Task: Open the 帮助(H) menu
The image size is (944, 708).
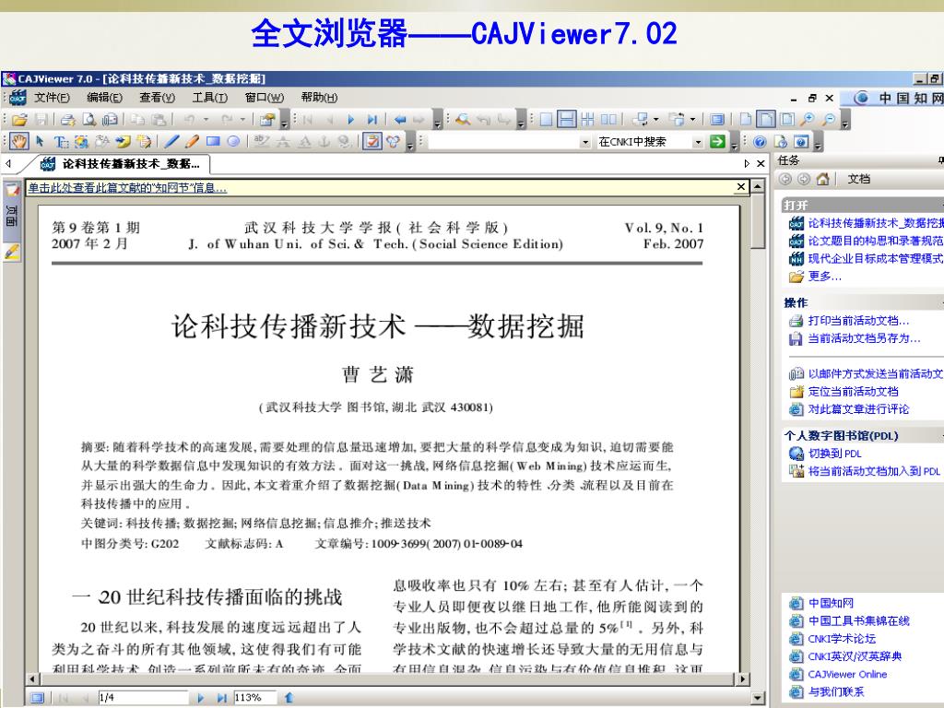Action: point(319,98)
